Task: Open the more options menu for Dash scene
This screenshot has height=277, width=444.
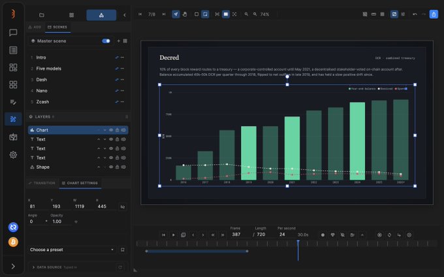Action: click(x=122, y=80)
